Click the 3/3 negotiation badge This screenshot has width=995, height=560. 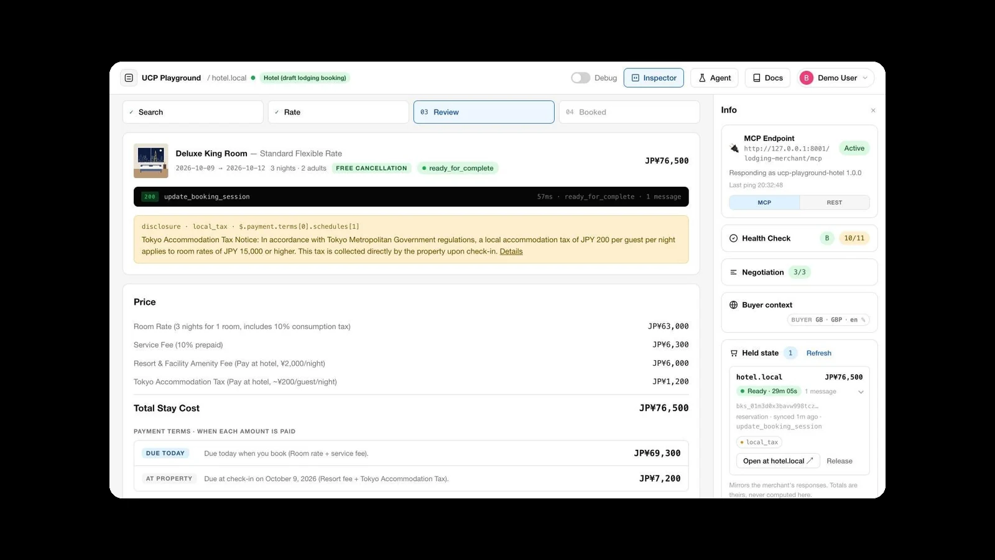click(800, 272)
